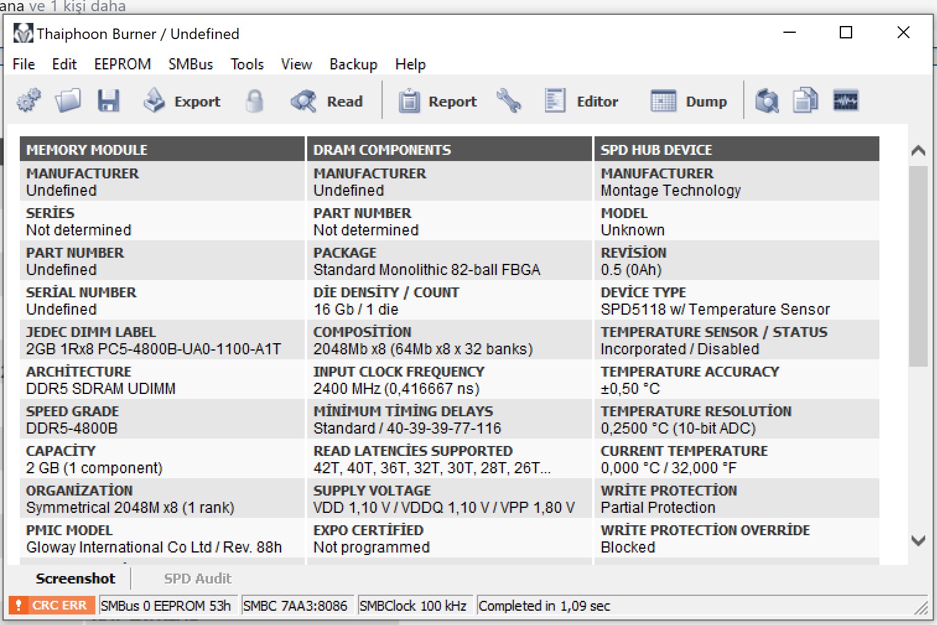
Task: Click the "SPD HUB DEVICE" column header
Action: [737, 149]
